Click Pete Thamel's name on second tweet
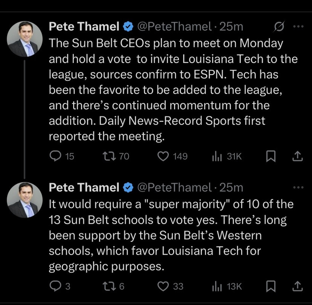The height and width of the screenshot is (305, 312). [x=84, y=187]
